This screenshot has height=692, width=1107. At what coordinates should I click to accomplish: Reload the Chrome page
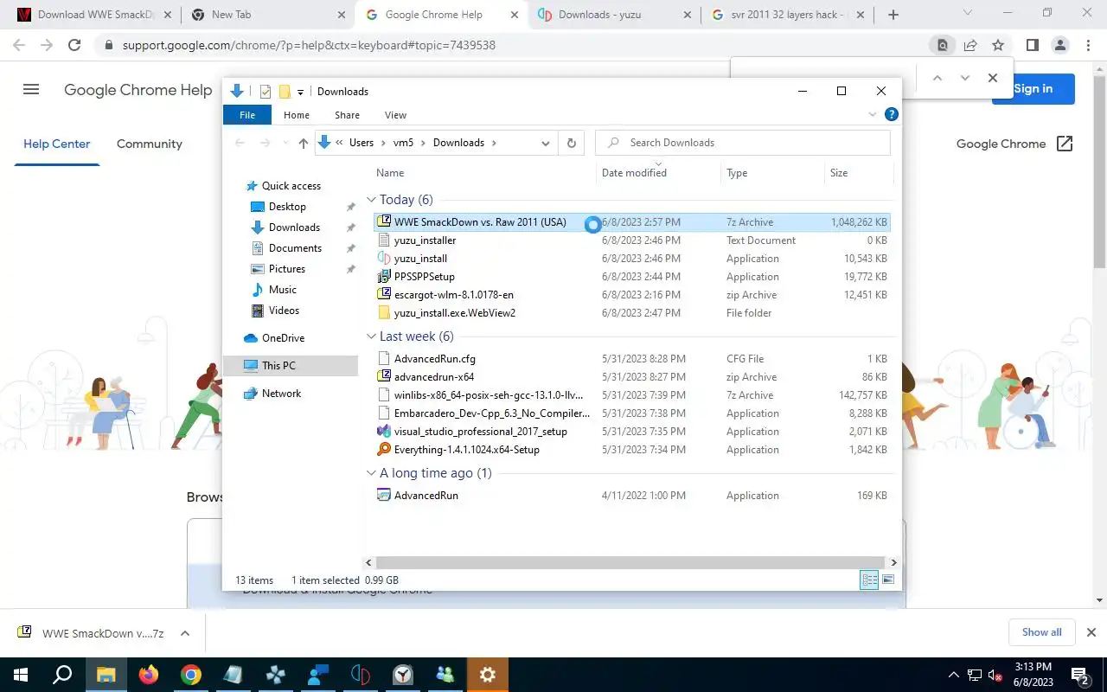tap(74, 45)
